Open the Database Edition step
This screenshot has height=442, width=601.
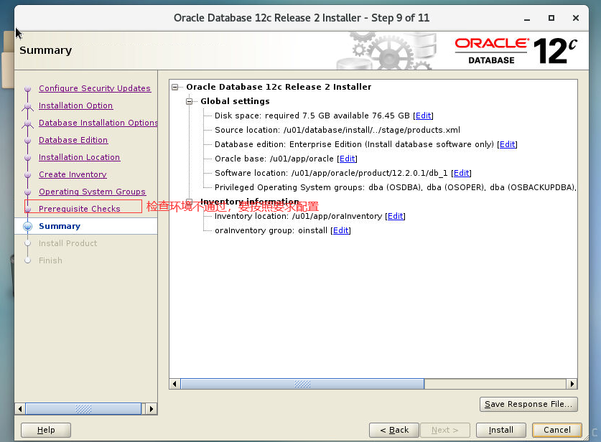(x=73, y=140)
